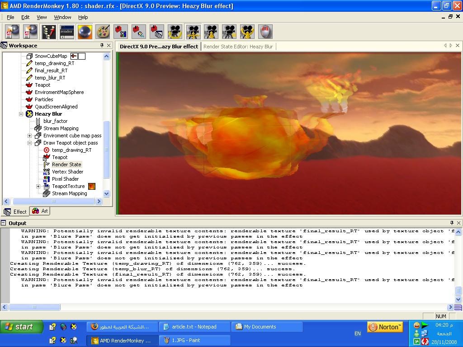Click the glossy sphere preview toolbar icon
The width and height of the screenshot is (463, 347).
[x=85, y=32]
